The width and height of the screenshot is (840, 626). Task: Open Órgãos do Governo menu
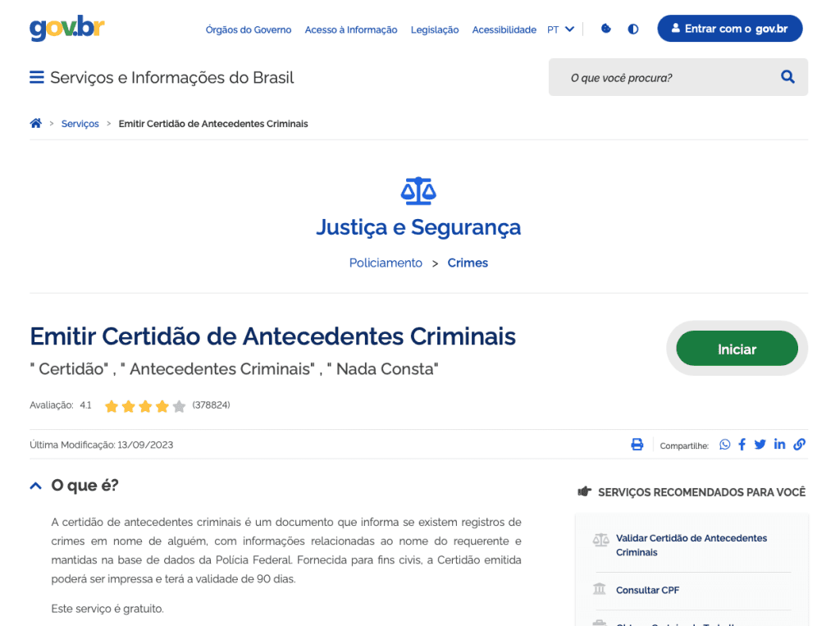[x=249, y=30]
